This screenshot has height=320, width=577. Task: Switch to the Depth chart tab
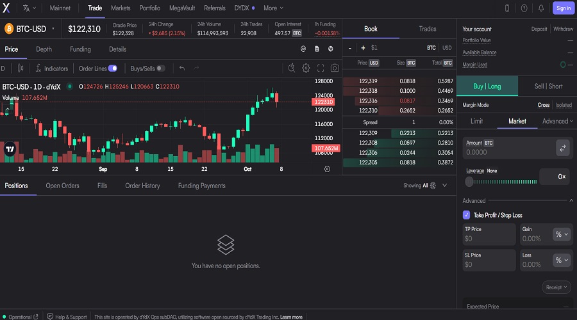pyautogui.click(x=44, y=49)
